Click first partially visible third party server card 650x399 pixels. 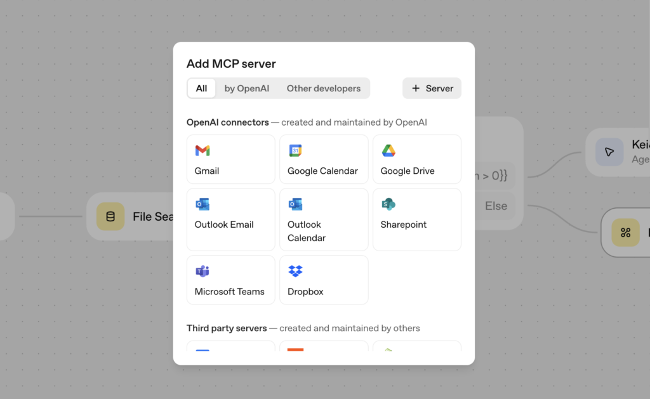pos(230,346)
